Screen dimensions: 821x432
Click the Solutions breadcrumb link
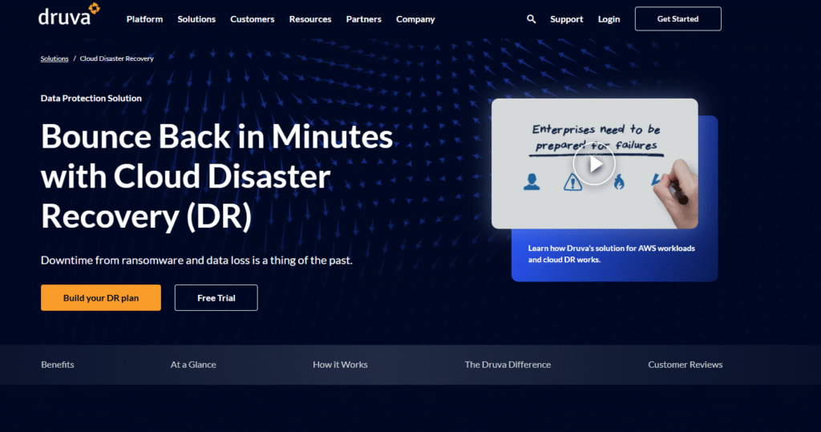tap(55, 59)
